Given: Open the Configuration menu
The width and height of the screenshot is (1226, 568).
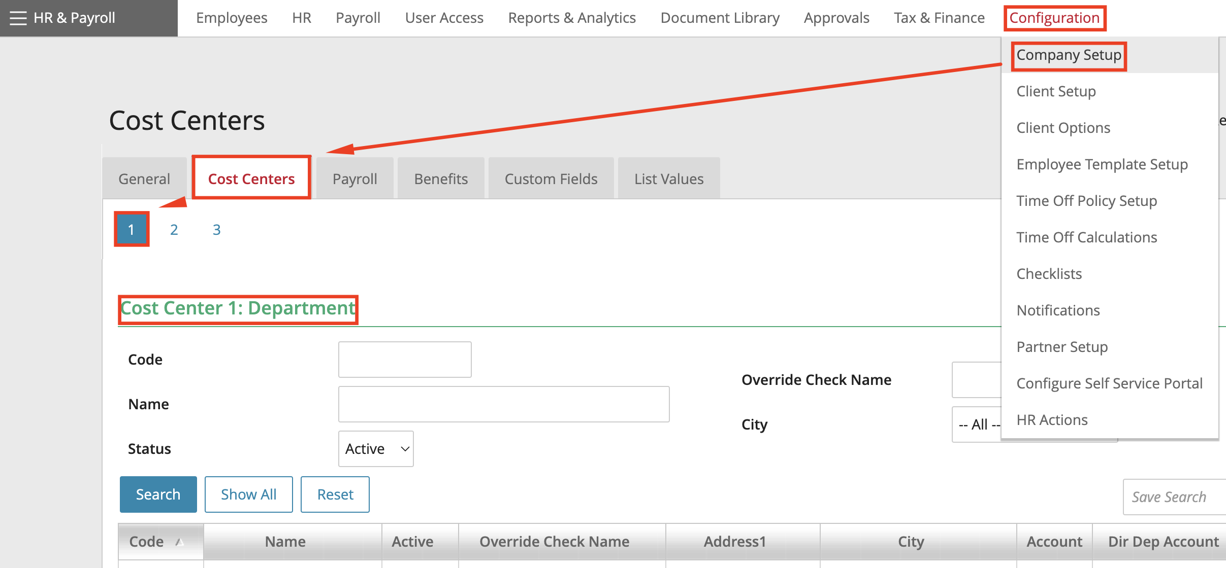Looking at the screenshot, I should click(1054, 18).
